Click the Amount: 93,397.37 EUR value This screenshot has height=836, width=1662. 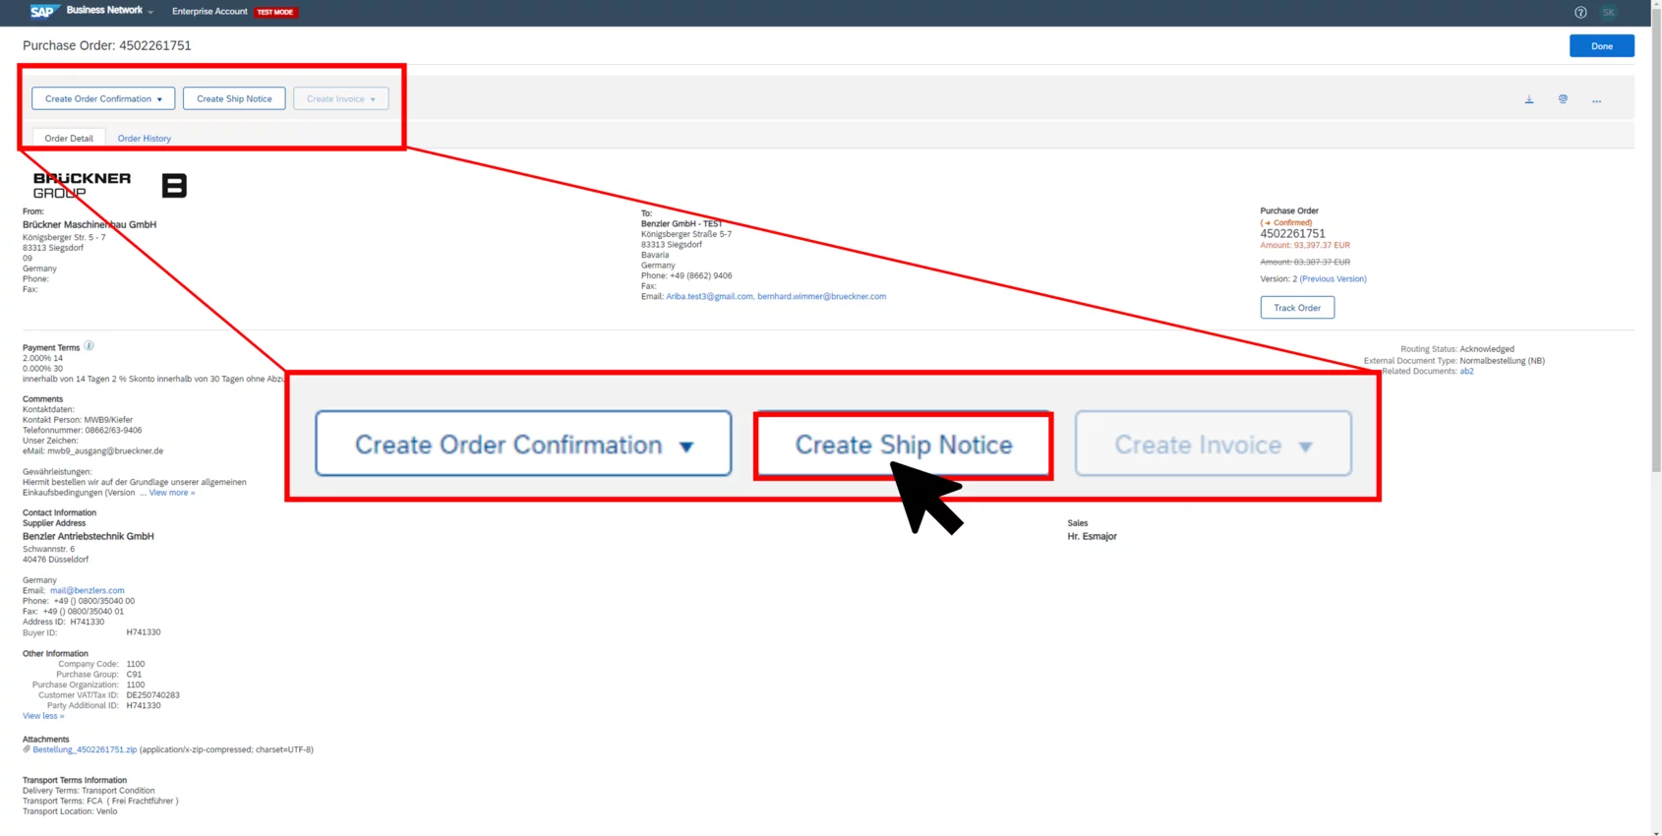point(1305,245)
